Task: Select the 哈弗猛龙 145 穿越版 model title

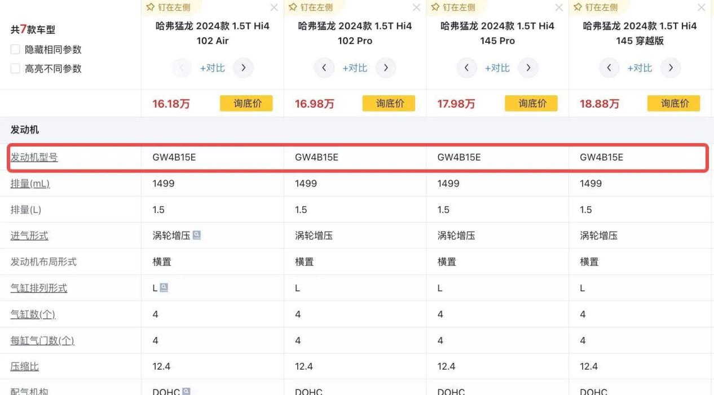Action: point(640,33)
